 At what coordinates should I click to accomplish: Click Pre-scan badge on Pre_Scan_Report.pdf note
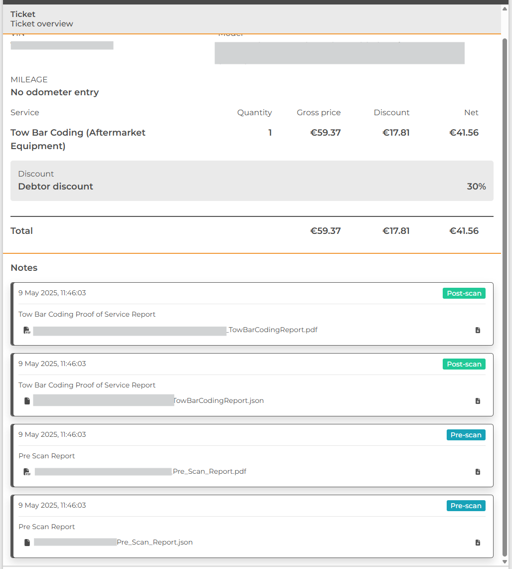(x=466, y=435)
